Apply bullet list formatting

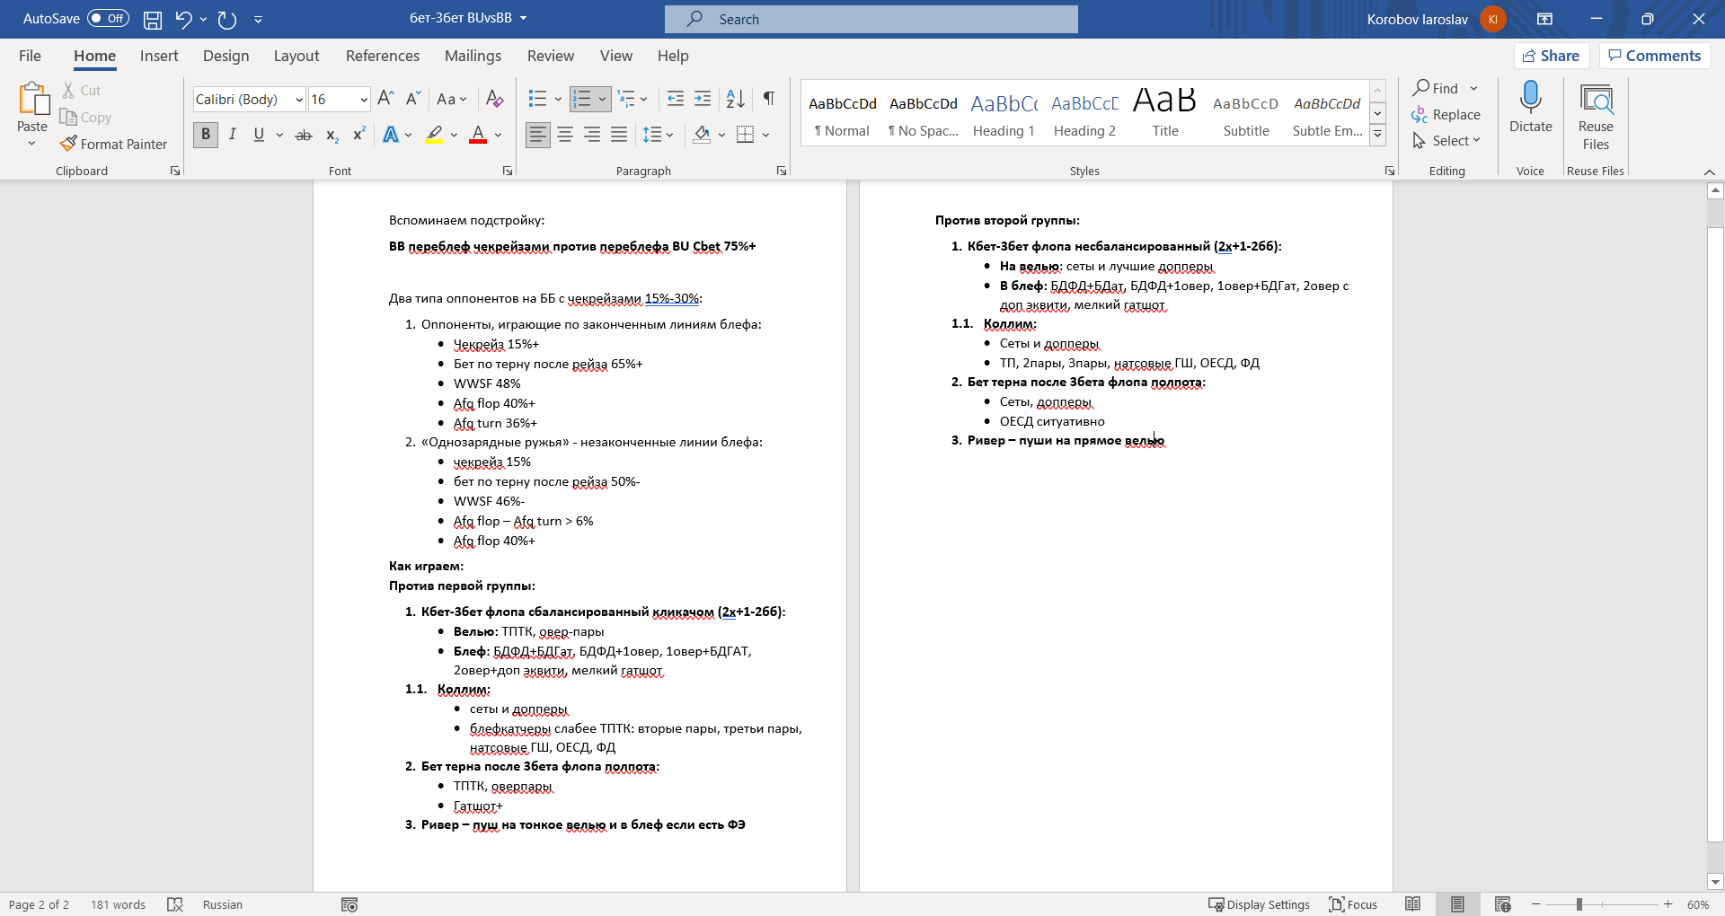coord(537,99)
